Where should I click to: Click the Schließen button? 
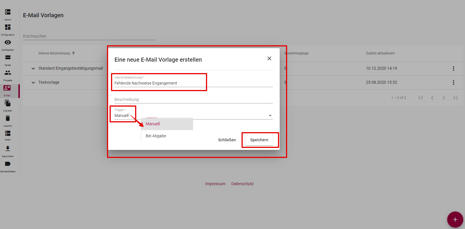227,140
